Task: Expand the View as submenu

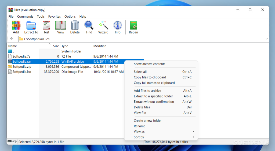Action: click(x=164, y=132)
